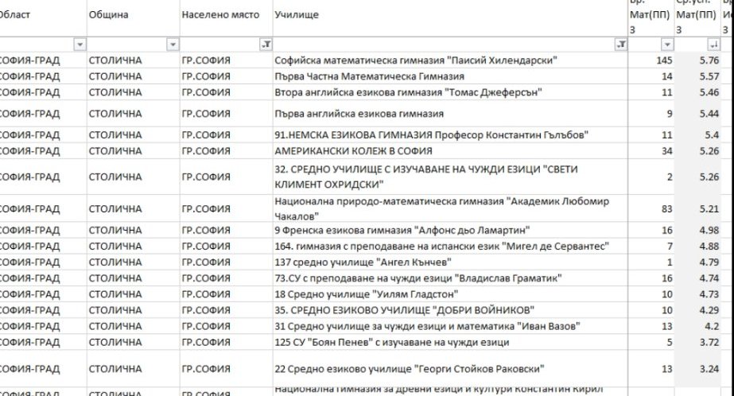This screenshot has width=734, height=396.
Task: Click ГР.СОФИЯ in the Паисий Хилендарски row
Action: coord(206,60)
